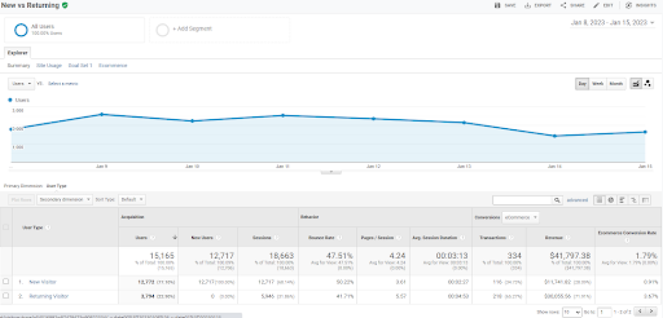Open the Share report option
The width and height of the screenshot is (663, 318).
click(x=563, y=6)
